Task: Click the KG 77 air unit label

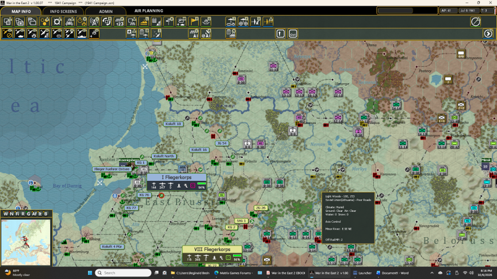Action: click(x=131, y=208)
